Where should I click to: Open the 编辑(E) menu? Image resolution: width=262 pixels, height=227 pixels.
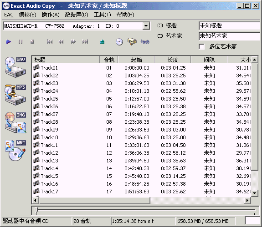coord(27,15)
